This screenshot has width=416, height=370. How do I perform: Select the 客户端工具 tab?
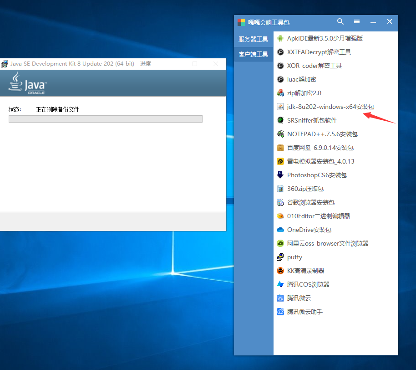(254, 54)
